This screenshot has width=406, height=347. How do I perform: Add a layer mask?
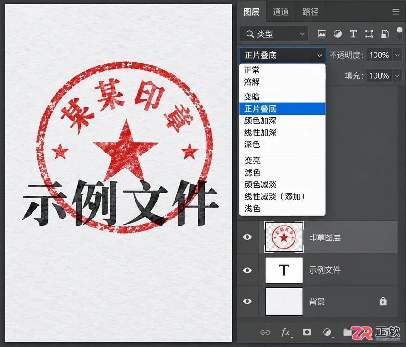tap(307, 332)
